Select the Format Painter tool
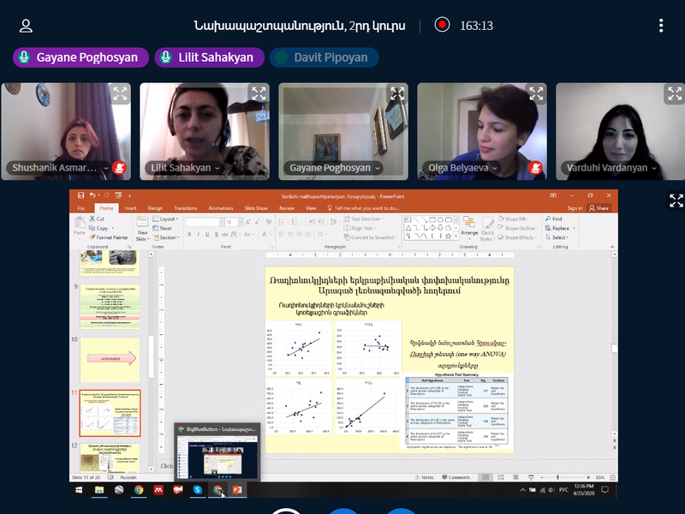This screenshot has height=514, width=685. pyautogui.click(x=109, y=237)
